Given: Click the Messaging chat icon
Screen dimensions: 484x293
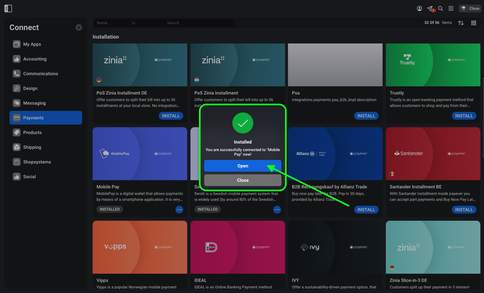Looking at the screenshot, I should [17, 103].
